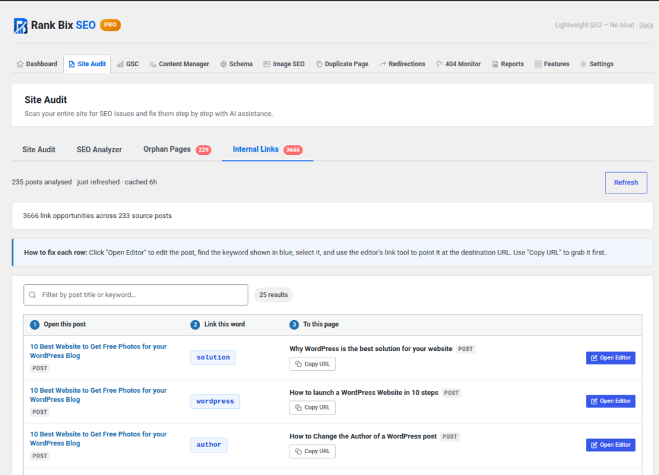This screenshot has width=659, height=475.
Task: Open Editor for the 'wordpress' keyword row
Action: coord(611,402)
